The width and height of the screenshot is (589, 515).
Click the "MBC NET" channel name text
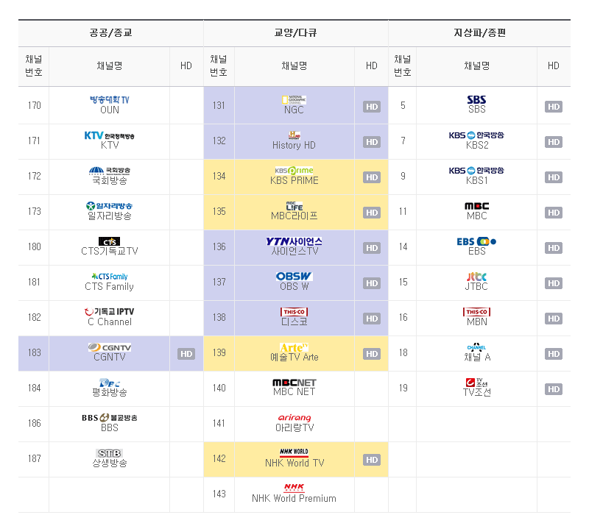click(294, 392)
